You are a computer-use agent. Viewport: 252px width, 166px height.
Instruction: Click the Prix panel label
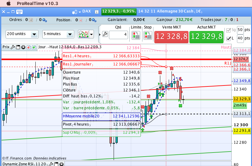tap(6, 47)
